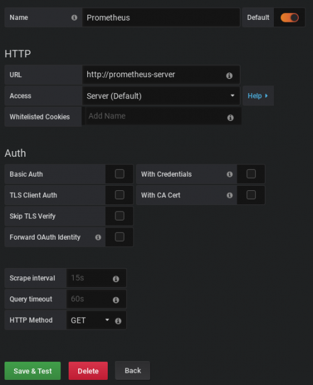Click the Forward OAuth Identity info icon

(x=98, y=237)
